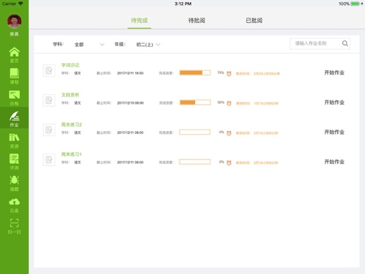Click the empty progress bar of 周末练习1
This screenshot has width=365, height=274.
[x=195, y=161]
